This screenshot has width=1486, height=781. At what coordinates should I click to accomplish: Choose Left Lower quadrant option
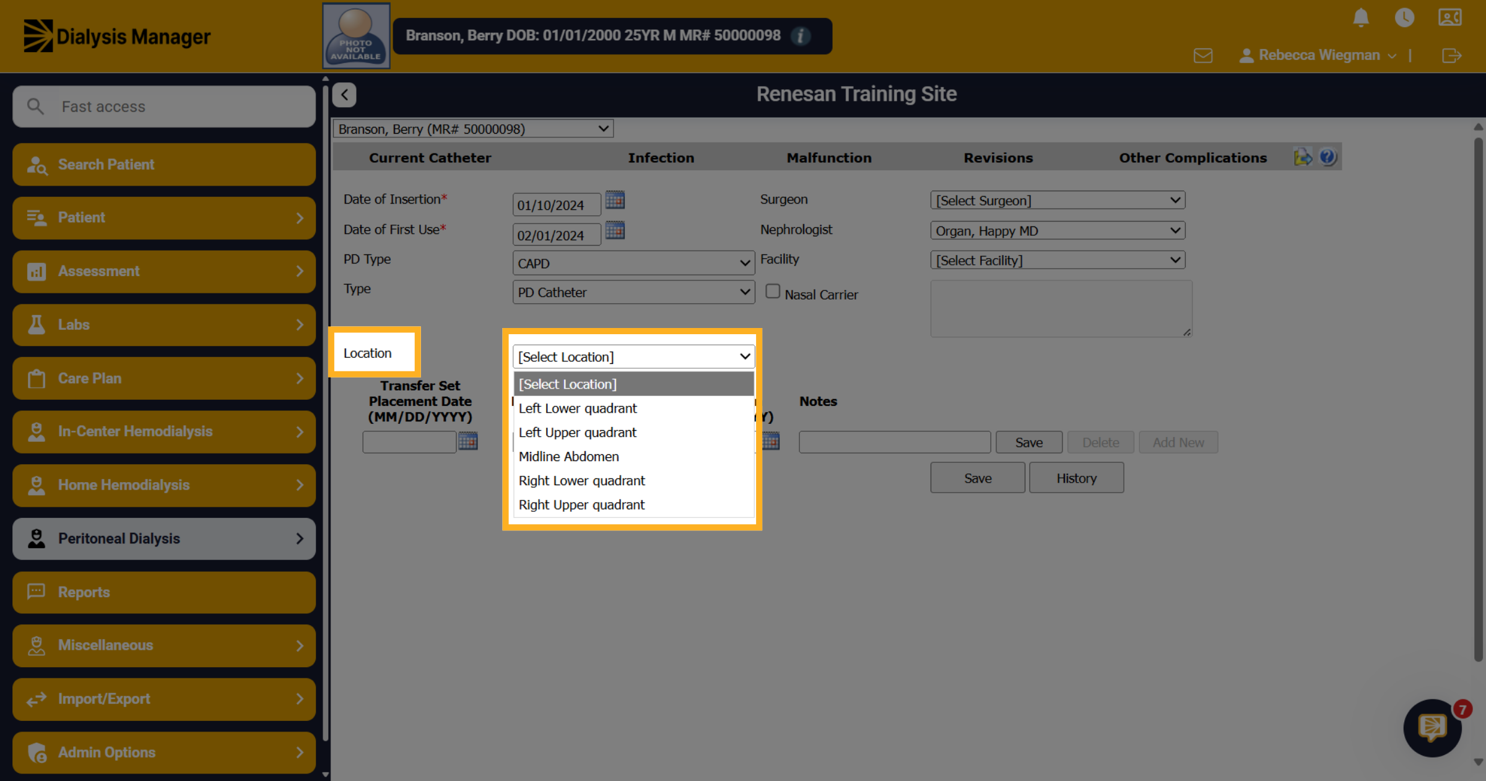point(633,408)
